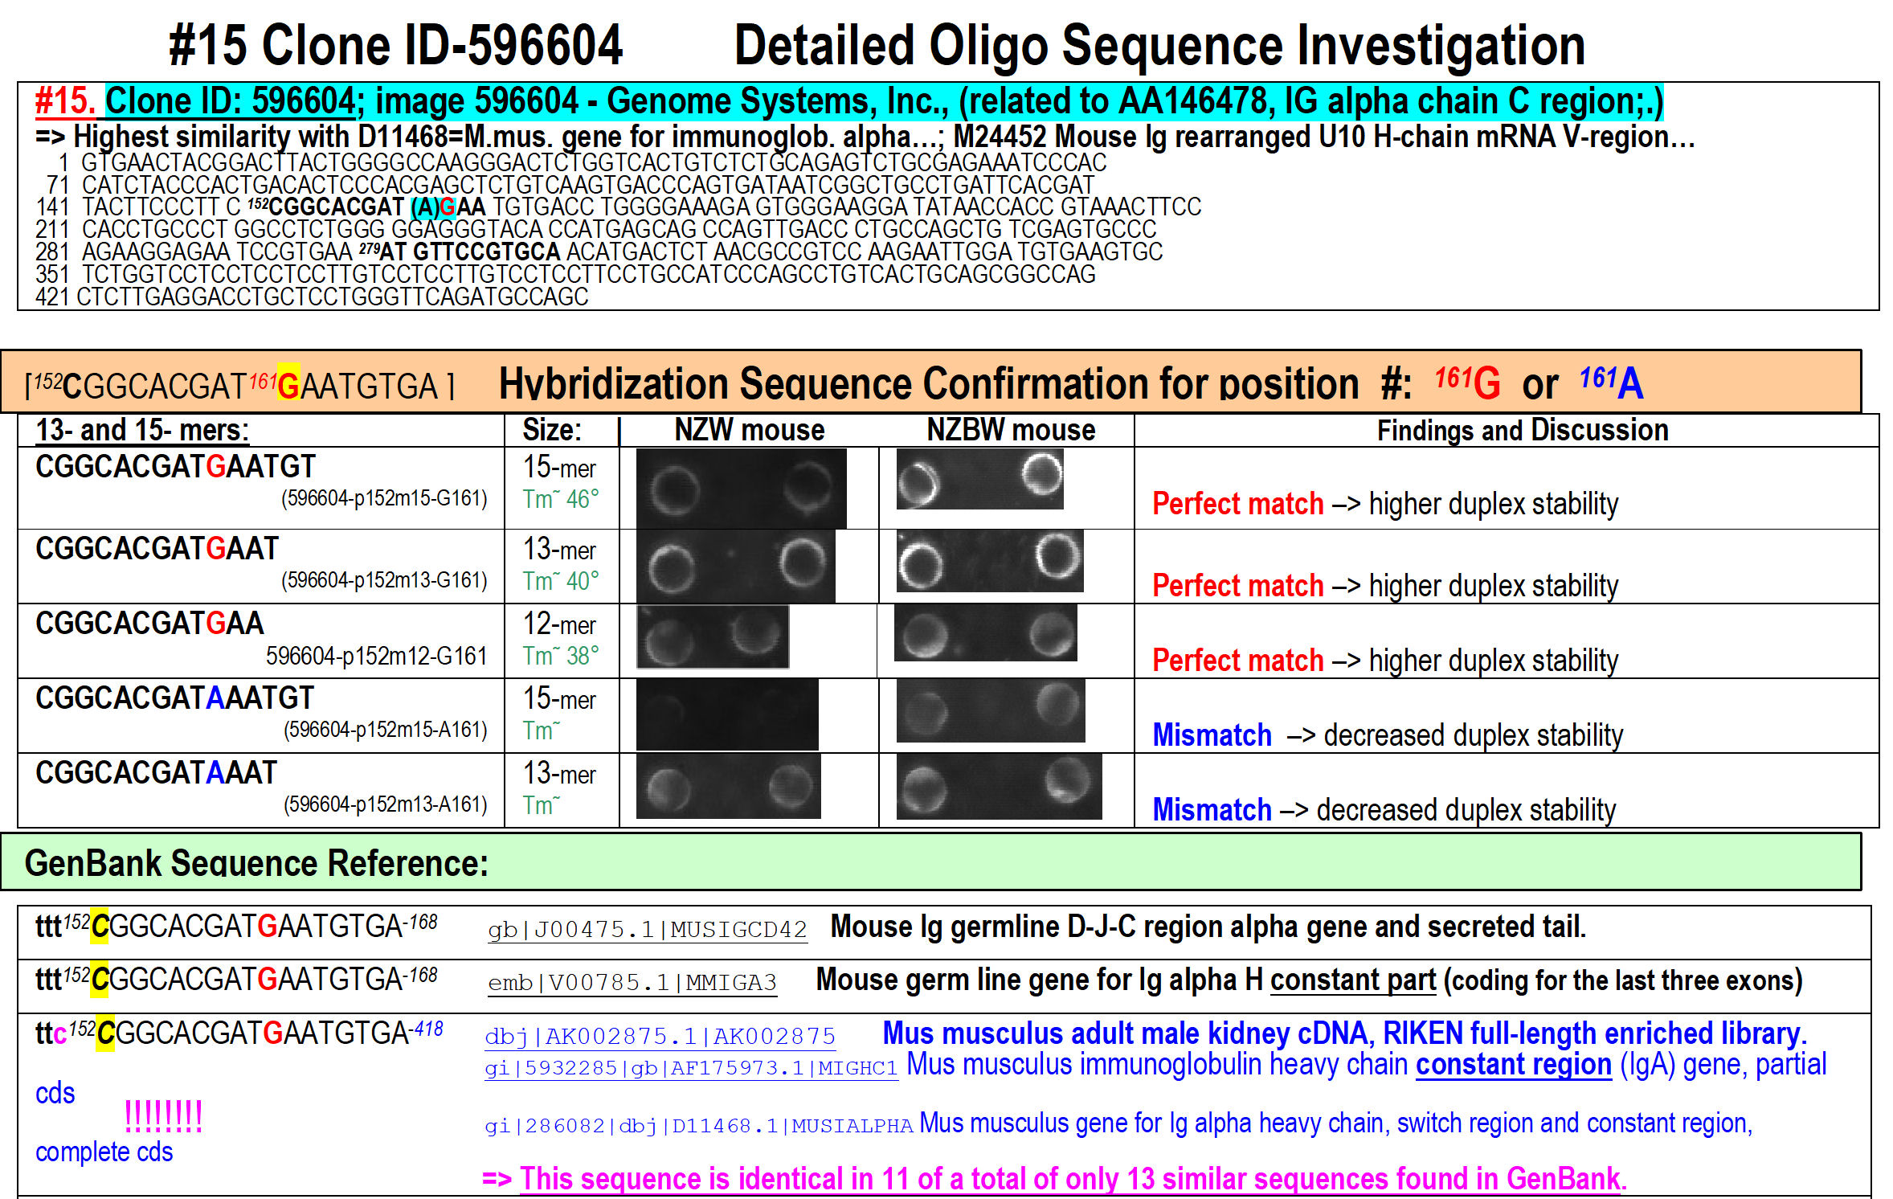Screen dimensions: 1893x1199
Task: Click the underlined 'constant region' link
Action: click(1513, 1065)
